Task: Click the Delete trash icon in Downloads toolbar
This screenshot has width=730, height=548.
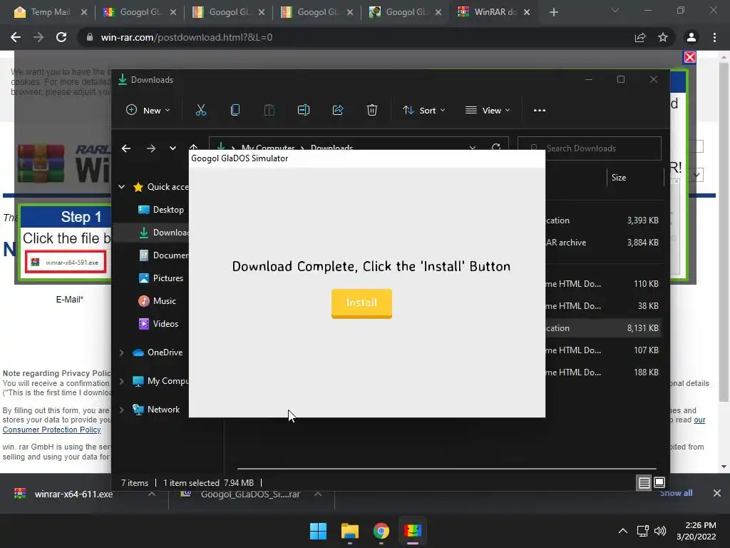Action: pos(371,111)
